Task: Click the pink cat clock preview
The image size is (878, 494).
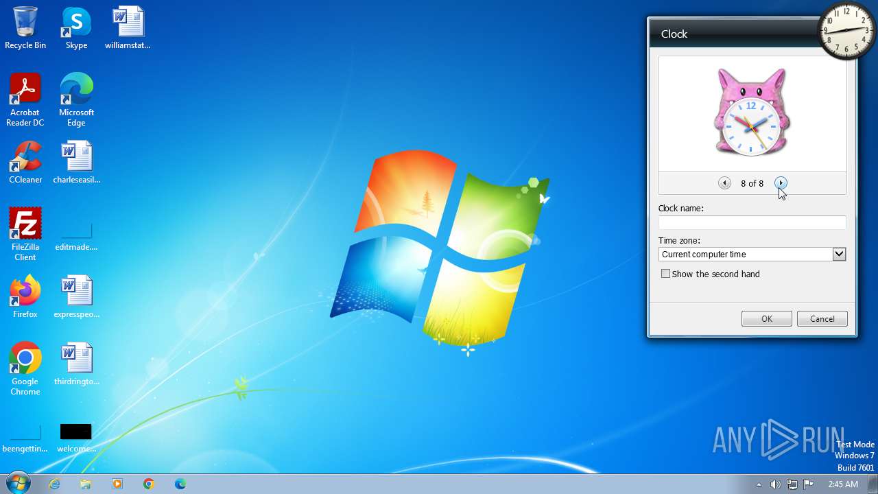Action: 752,113
